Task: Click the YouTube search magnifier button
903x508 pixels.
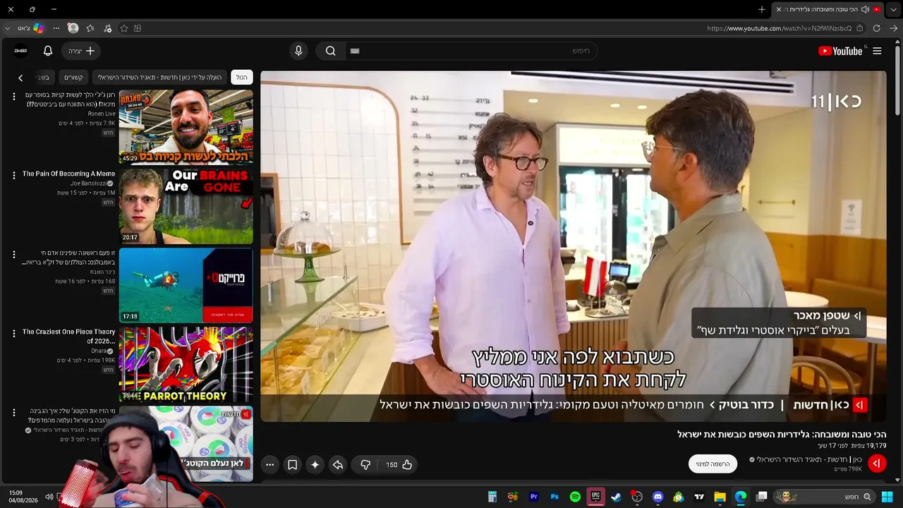Action: pyautogui.click(x=330, y=51)
